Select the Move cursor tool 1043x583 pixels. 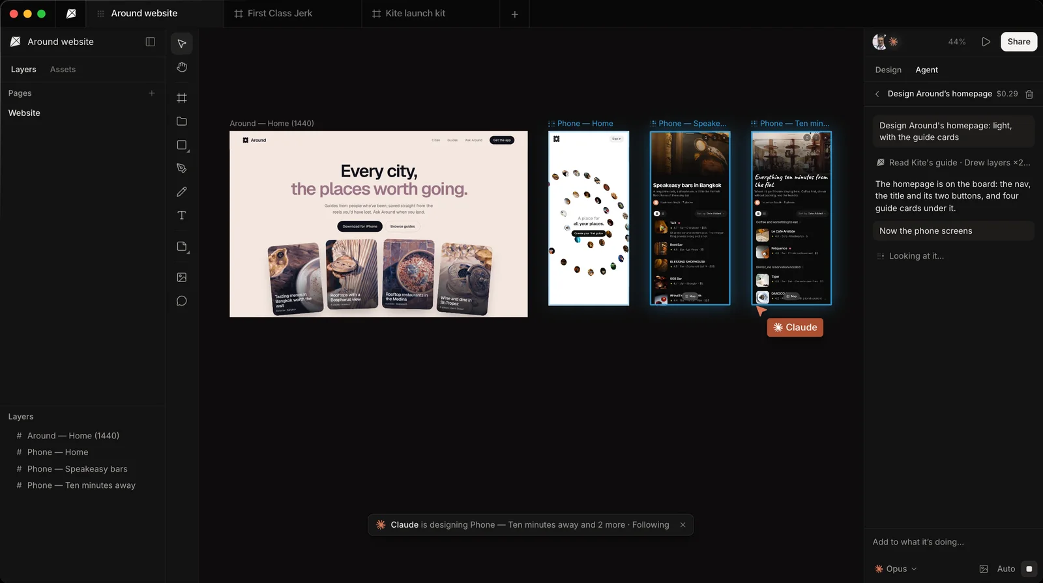(x=182, y=44)
